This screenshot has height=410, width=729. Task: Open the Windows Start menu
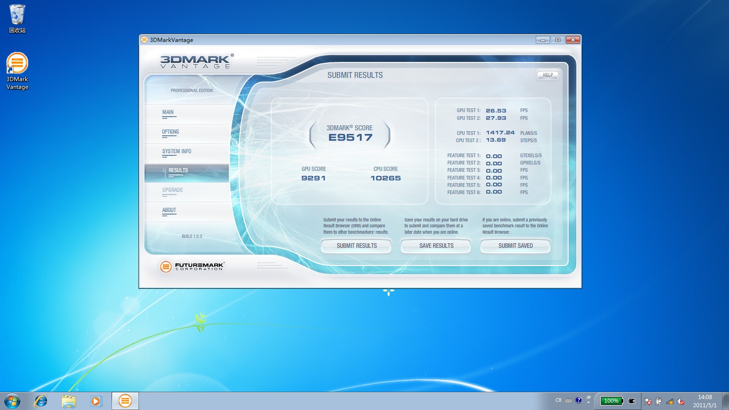pyautogui.click(x=12, y=401)
